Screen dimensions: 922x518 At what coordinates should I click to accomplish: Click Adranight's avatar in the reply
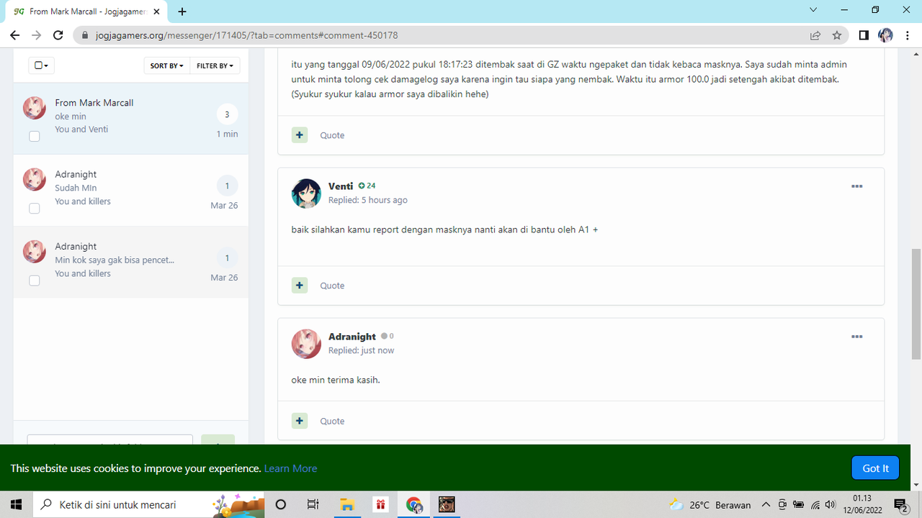click(306, 344)
